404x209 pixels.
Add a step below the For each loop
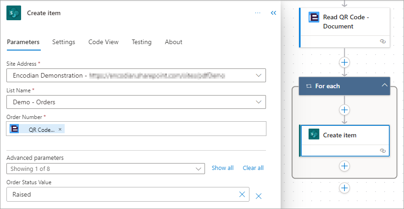(x=344, y=187)
